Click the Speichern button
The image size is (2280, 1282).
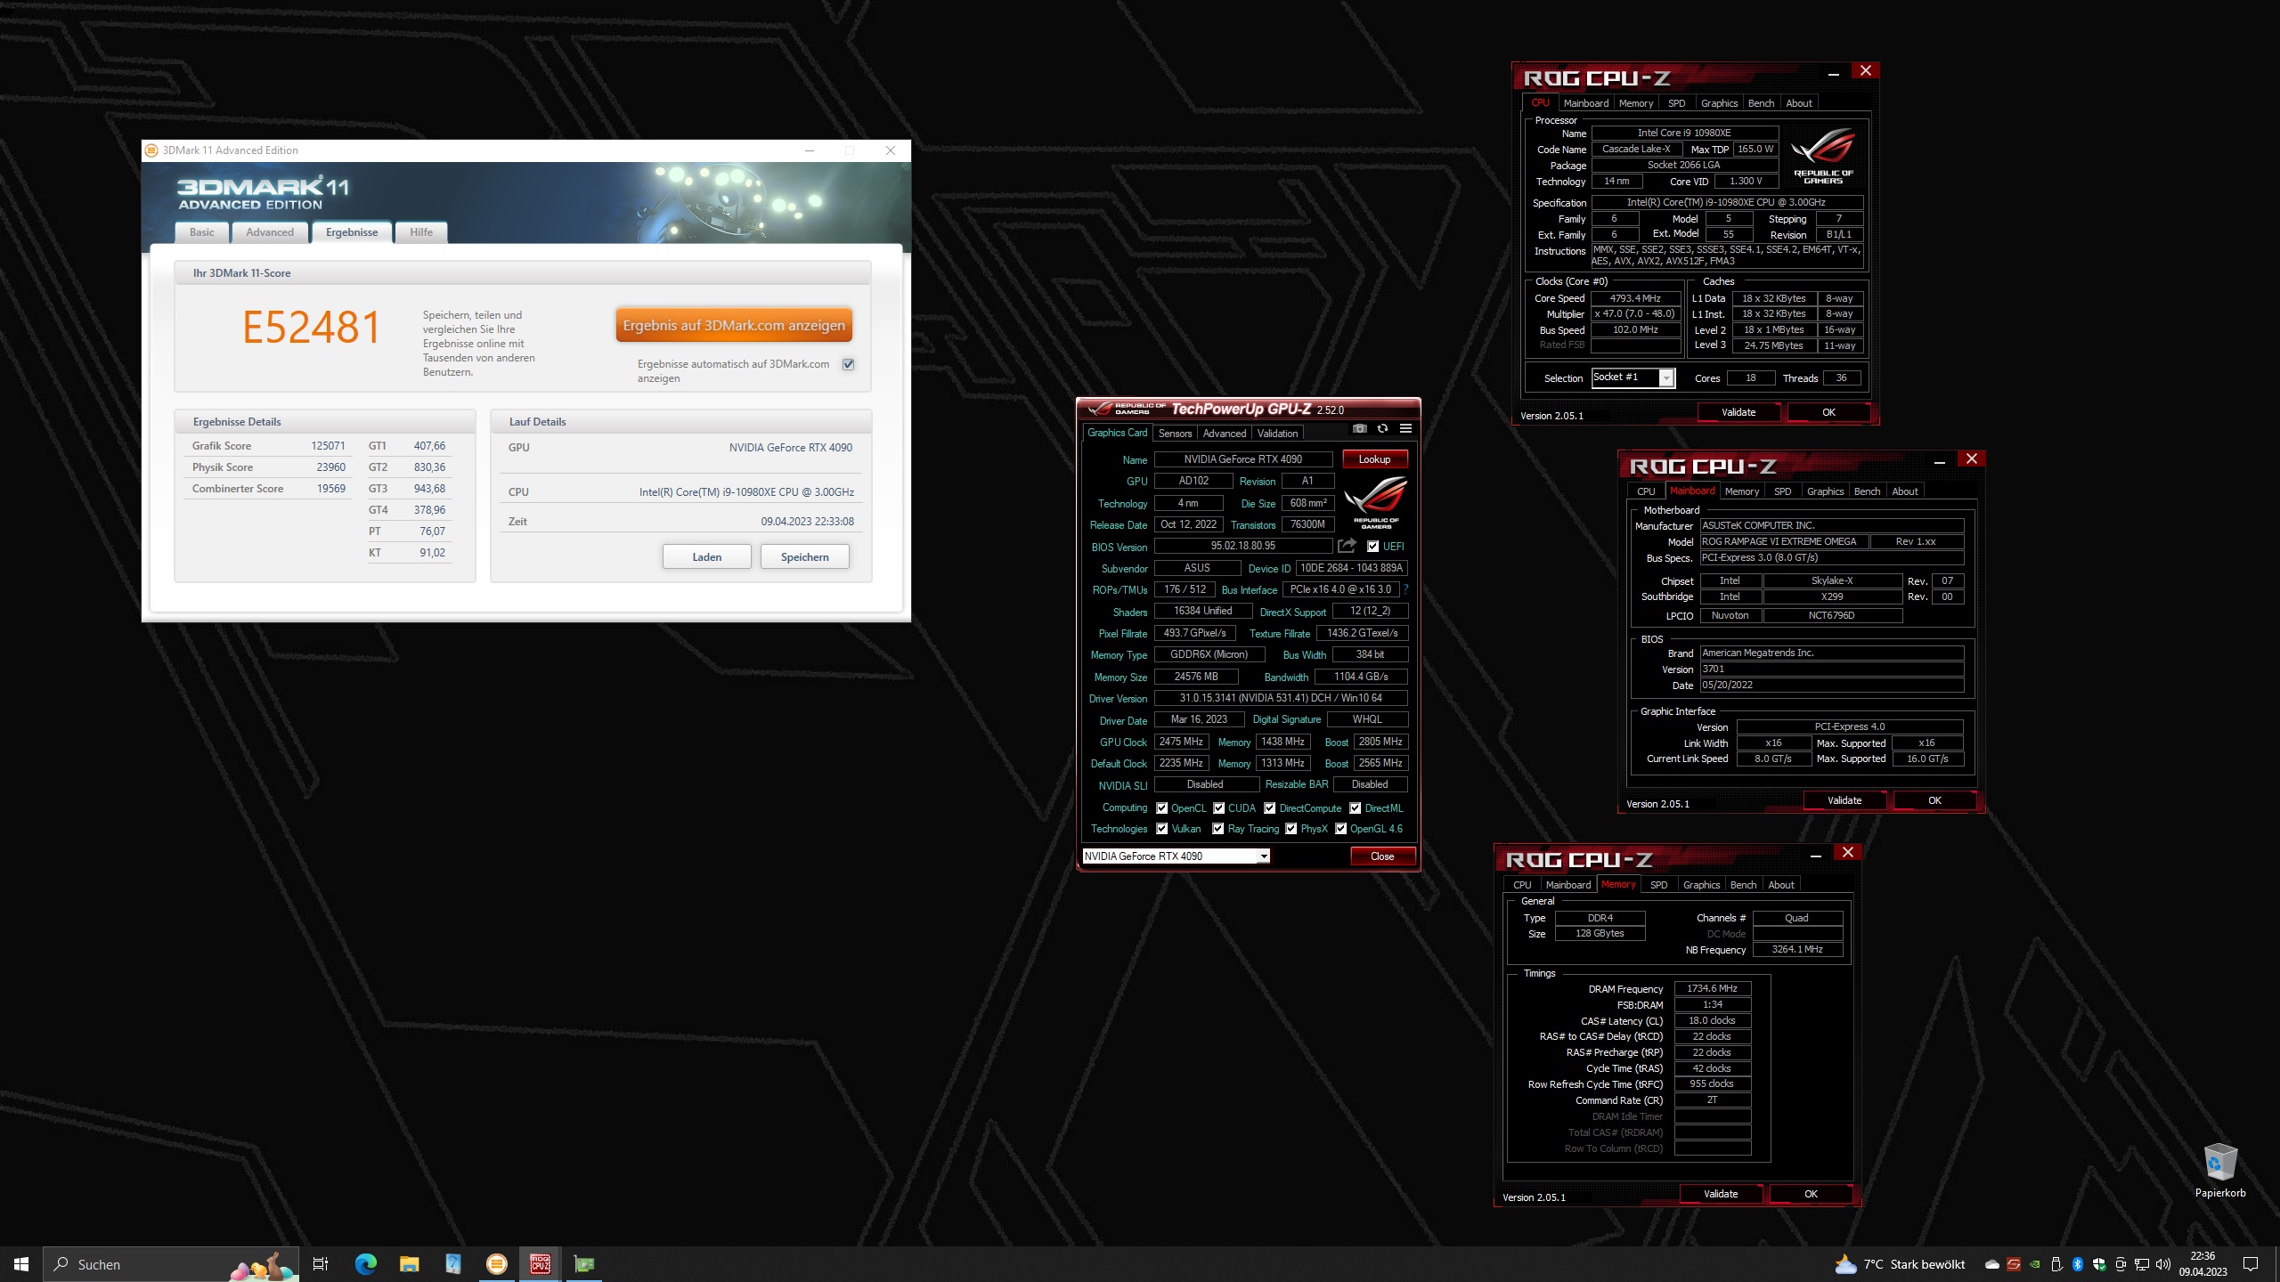(x=805, y=557)
